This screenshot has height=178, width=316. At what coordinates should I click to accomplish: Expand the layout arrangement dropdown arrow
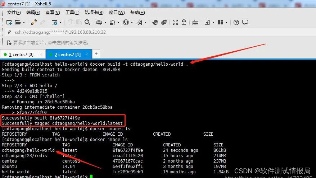(x=226, y=23)
